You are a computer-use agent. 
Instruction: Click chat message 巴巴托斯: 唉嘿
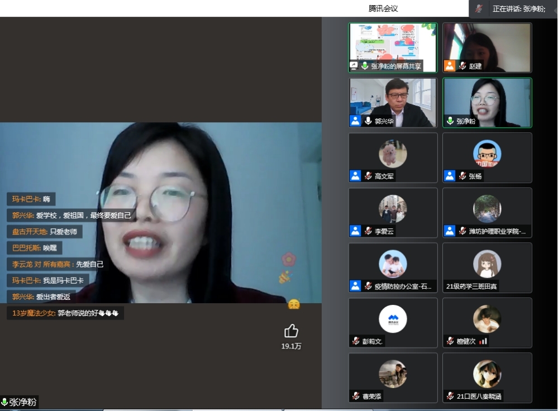(x=34, y=248)
